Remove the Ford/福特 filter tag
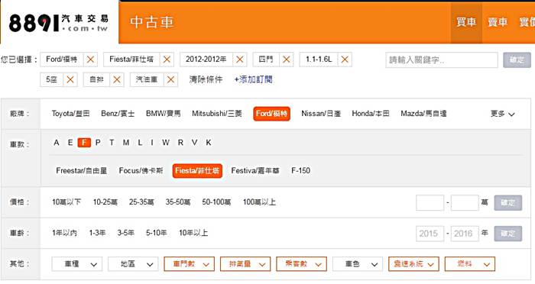 (x=90, y=60)
